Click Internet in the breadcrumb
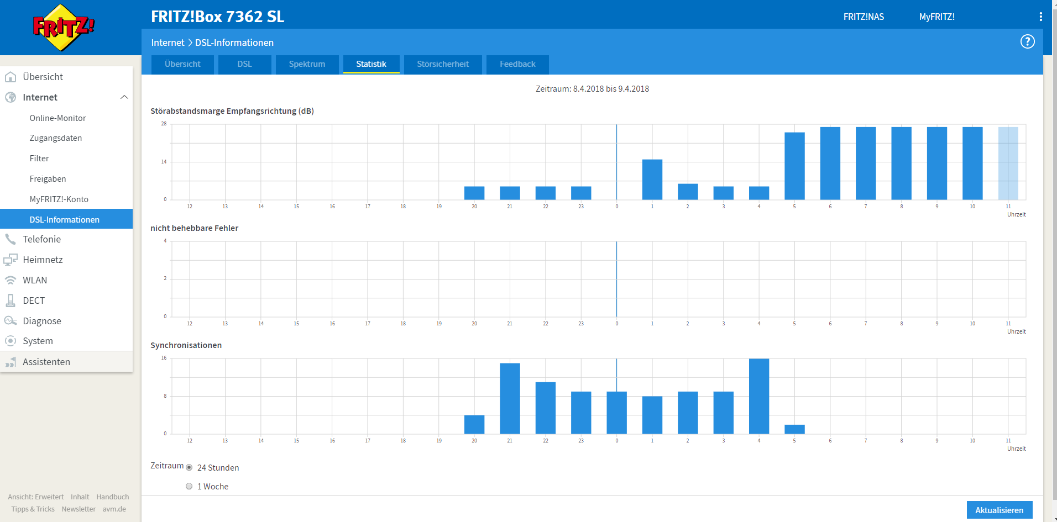The width and height of the screenshot is (1057, 522). coord(168,43)
